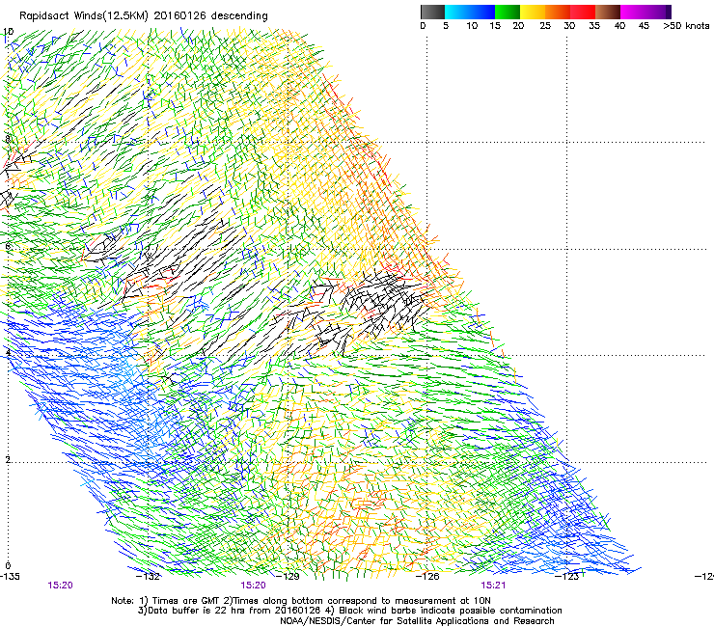The width and height of the screenshot is (714, 627).
Task: Click the '15:20' time label beside -129
Action: coord(253,586)
